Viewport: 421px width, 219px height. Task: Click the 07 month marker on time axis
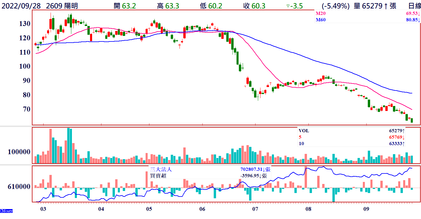point(255,209)
